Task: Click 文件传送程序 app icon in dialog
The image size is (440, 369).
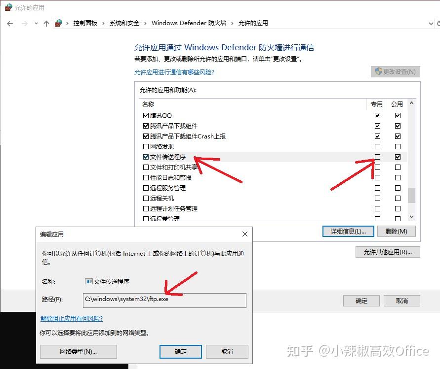Action: click(89, 281)
